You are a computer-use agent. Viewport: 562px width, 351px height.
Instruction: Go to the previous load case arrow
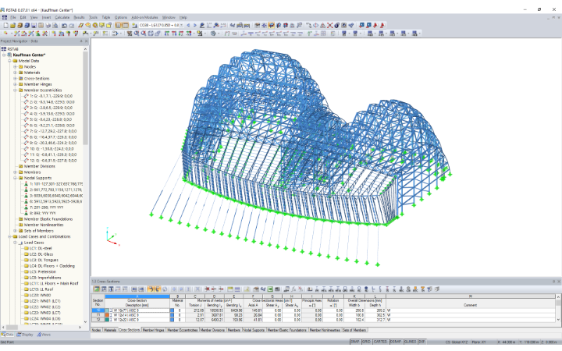click(x=188, y=26)
